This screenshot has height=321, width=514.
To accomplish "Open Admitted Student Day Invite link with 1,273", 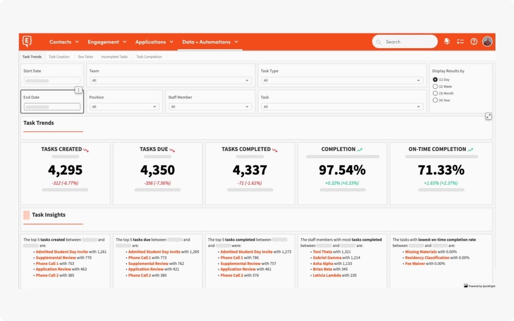I will 246,252.
